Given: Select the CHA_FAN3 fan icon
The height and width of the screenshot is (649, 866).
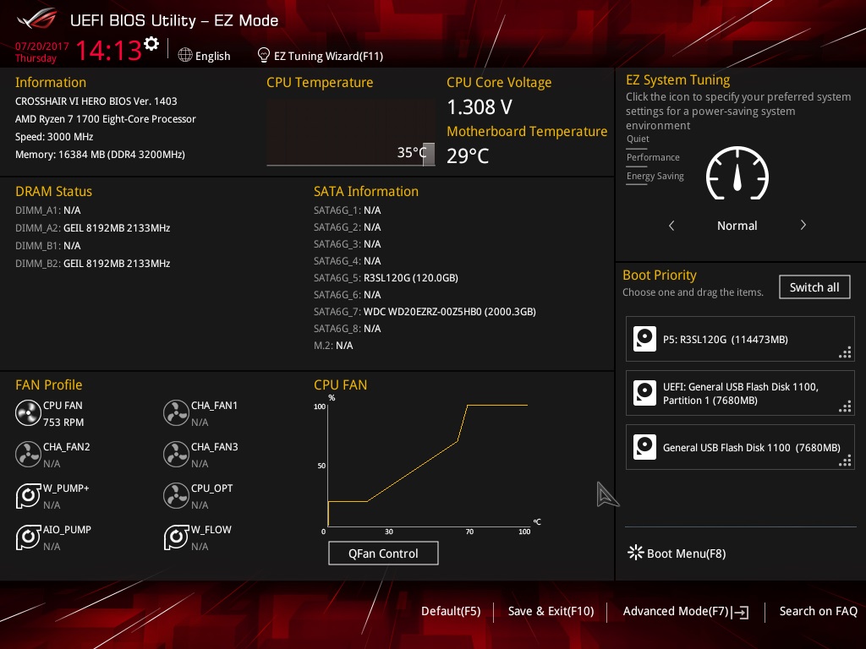Looking at the screenshot, I should tap(176, 455).
